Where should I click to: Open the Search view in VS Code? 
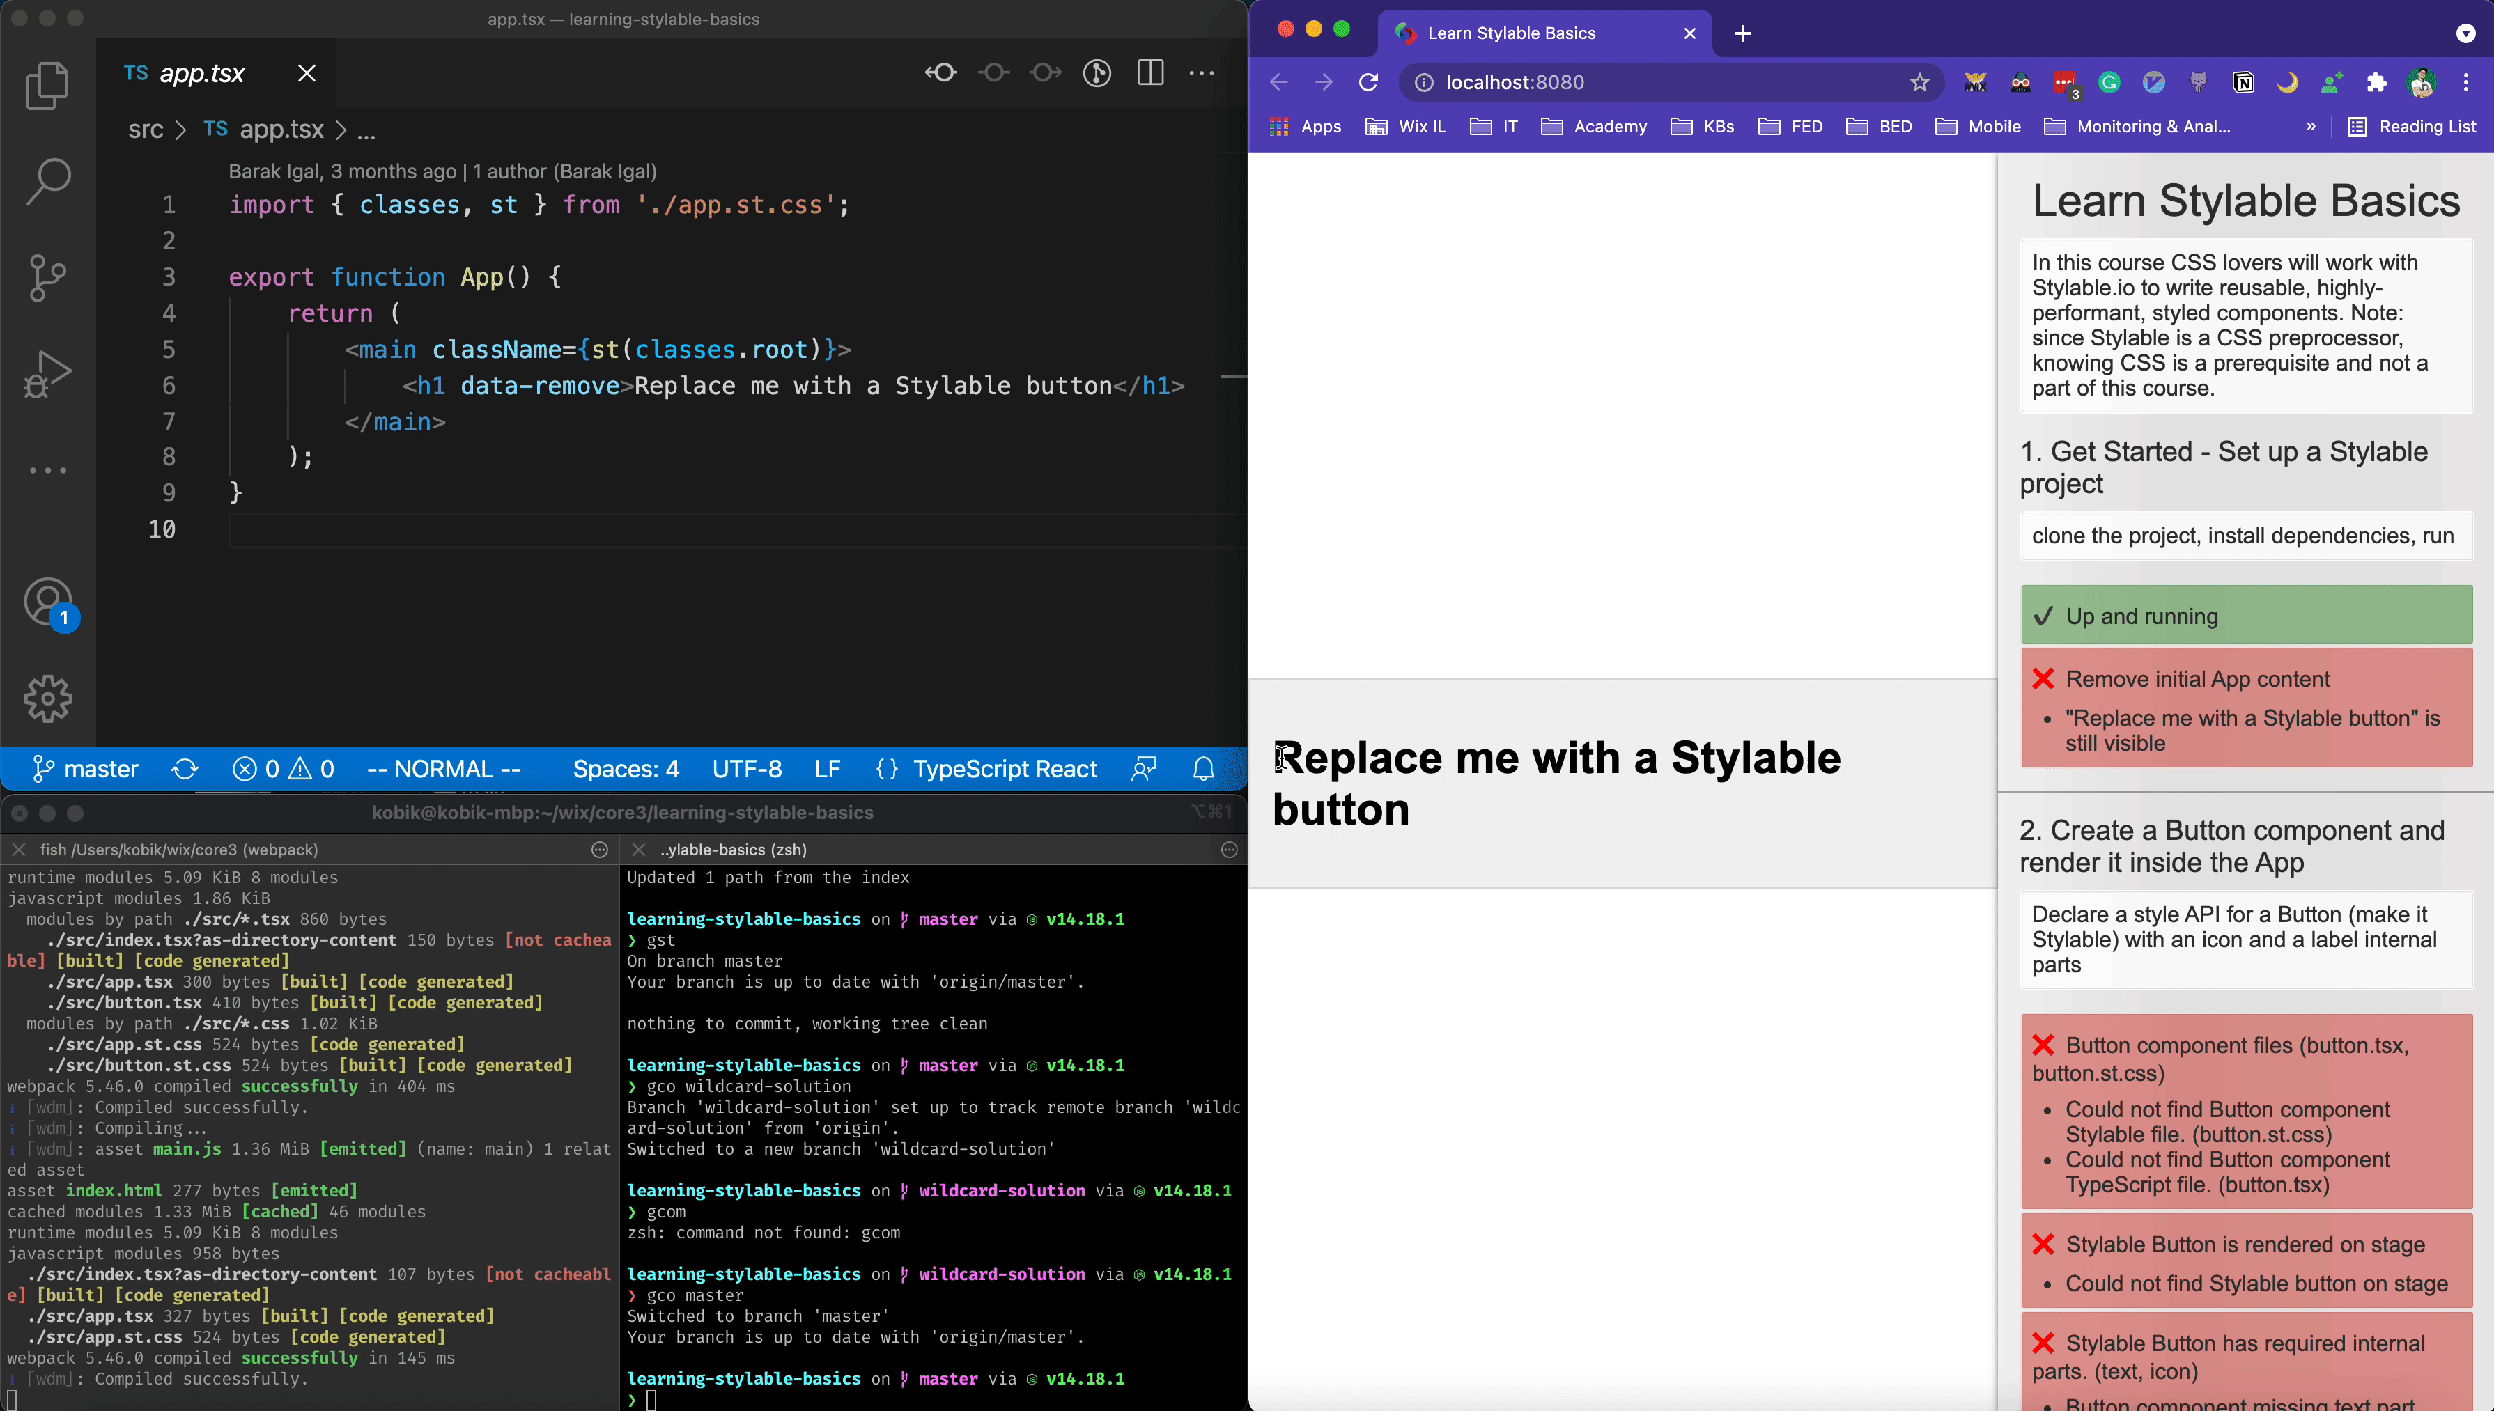point(47,181)
